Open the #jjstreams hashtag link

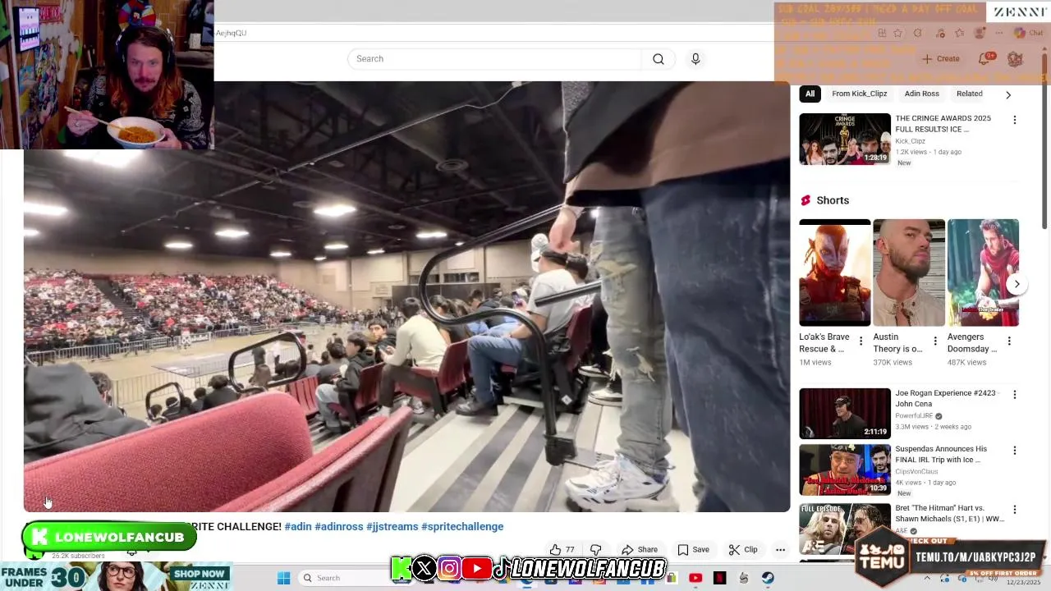pyautogui.click(x=392, y=527)
